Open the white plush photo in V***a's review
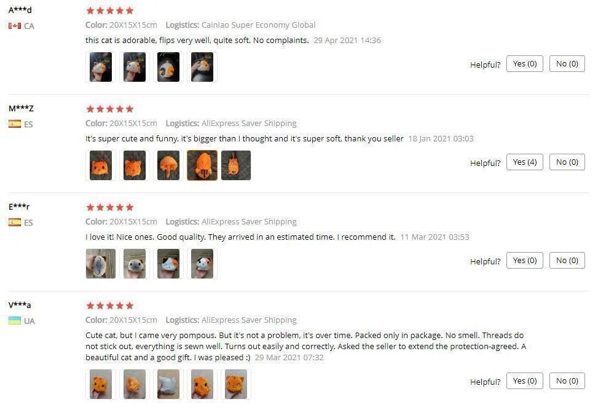 (168, 384)
